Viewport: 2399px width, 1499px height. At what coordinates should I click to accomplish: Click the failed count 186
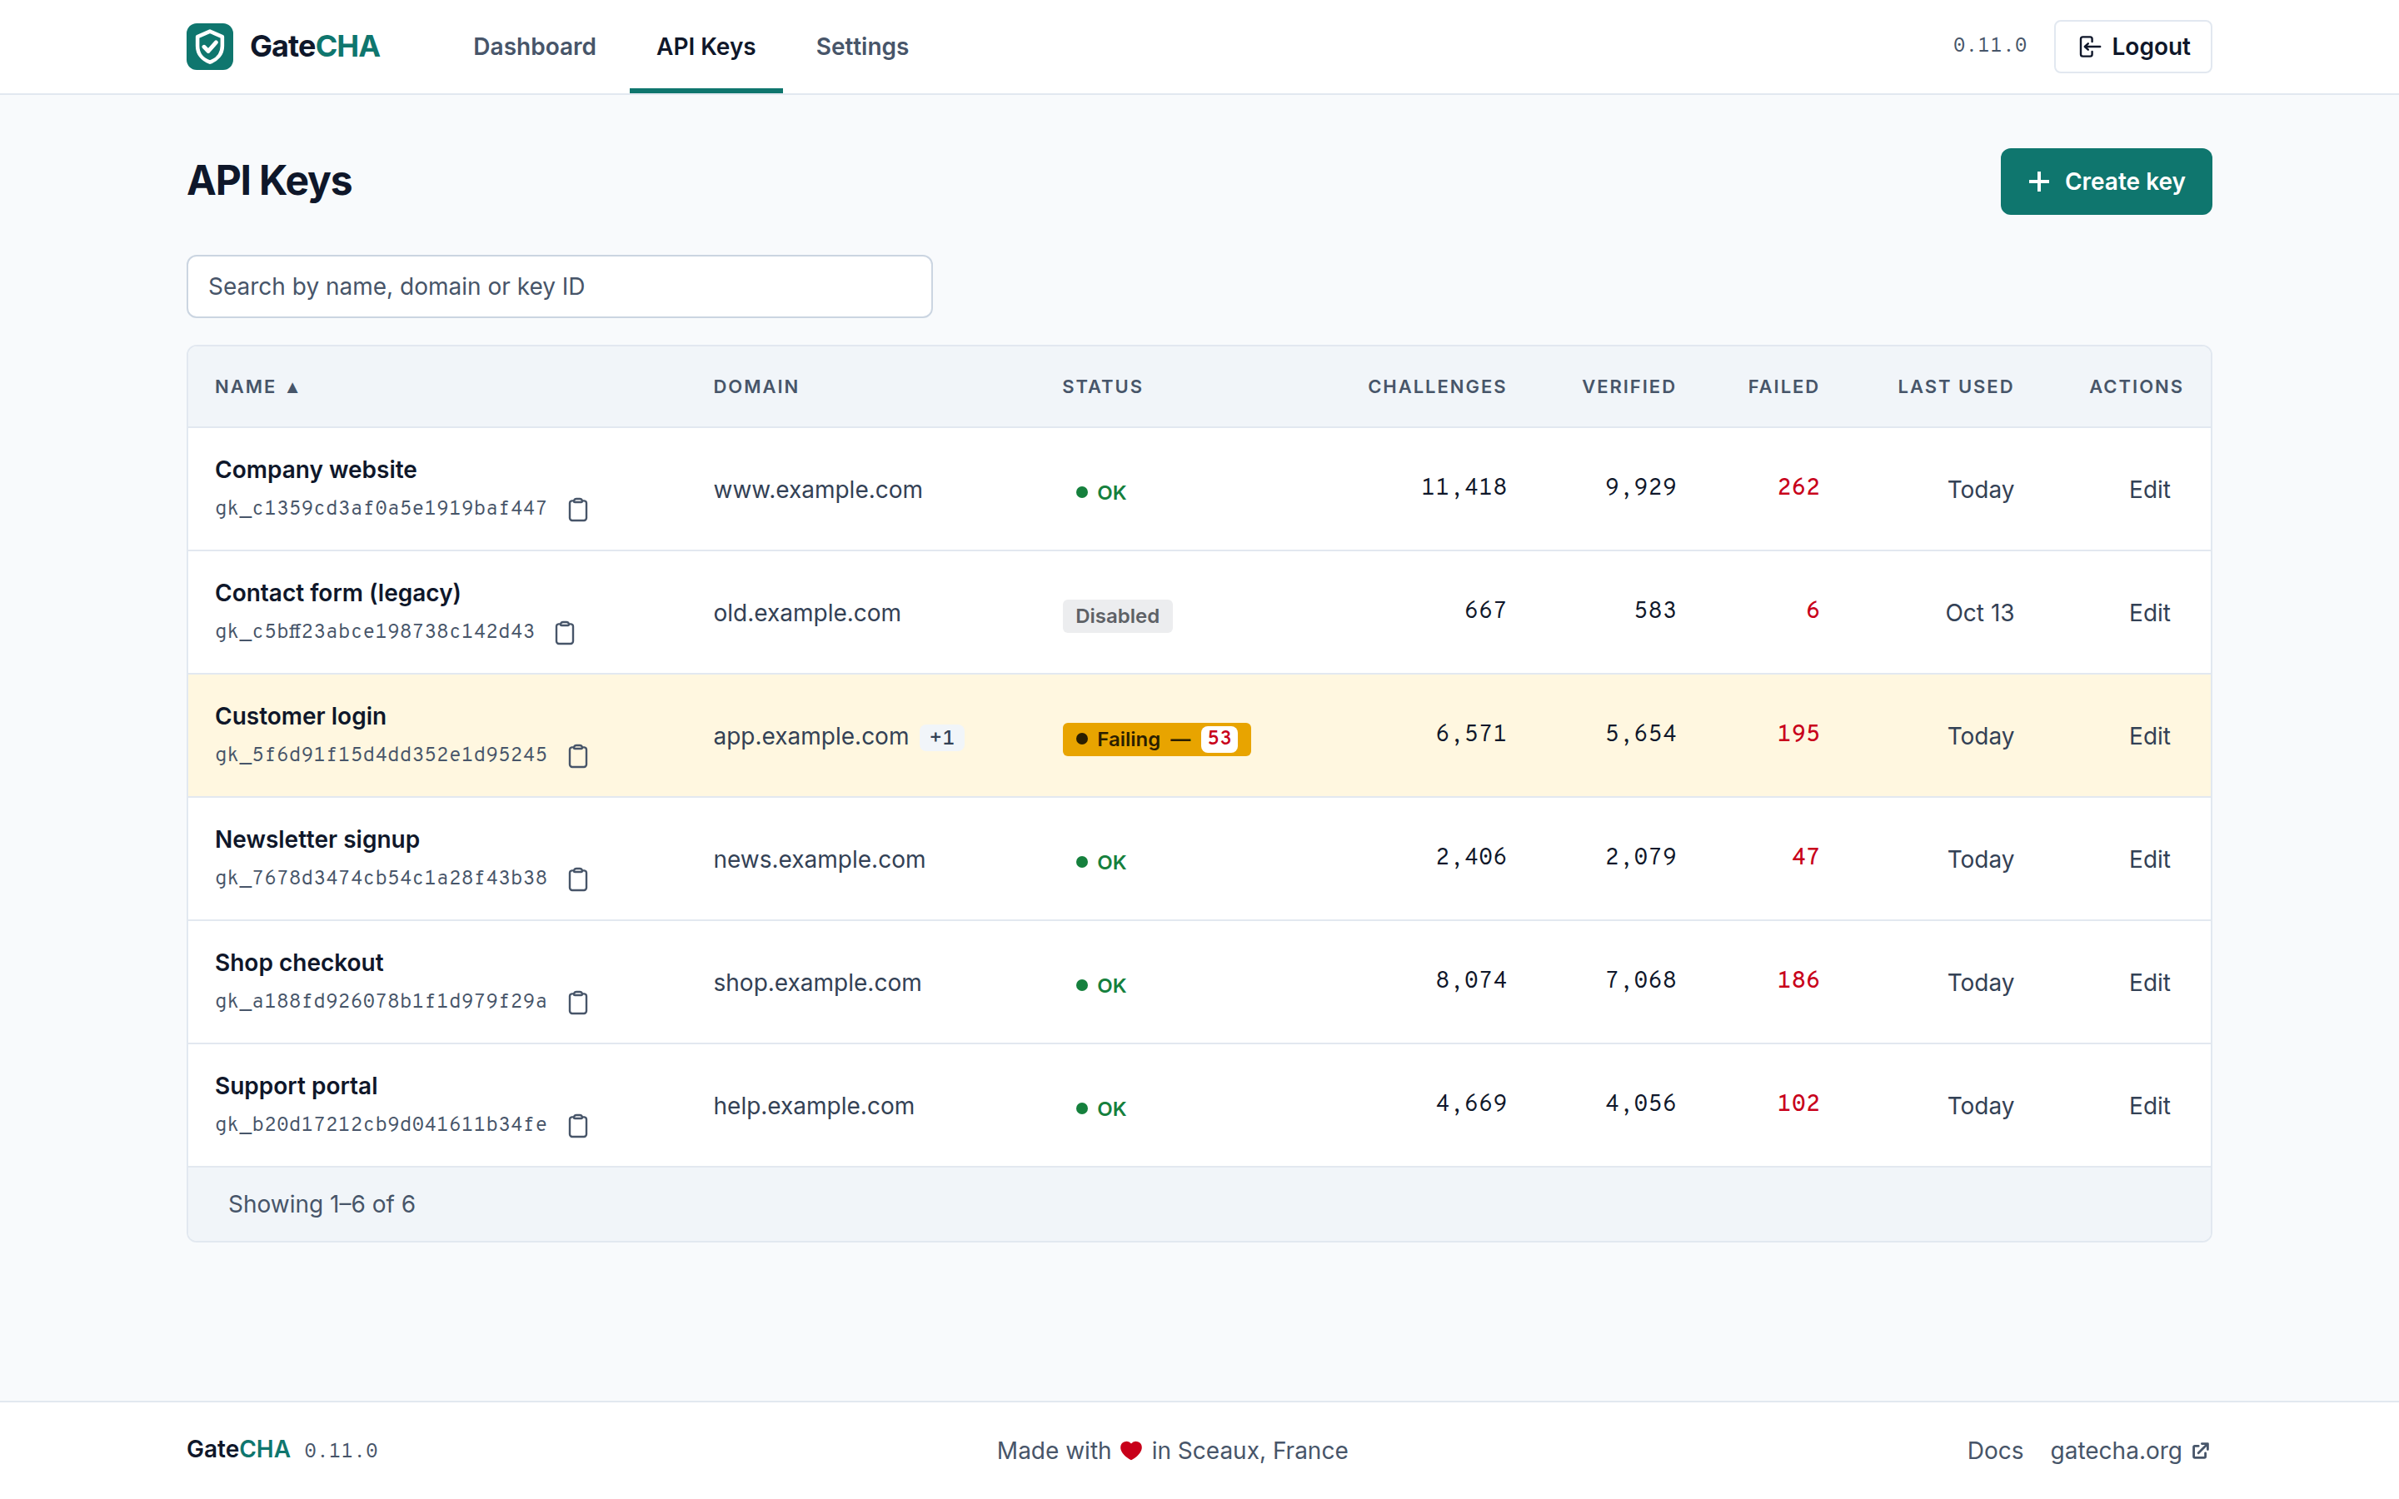pyautogui.click(x=1798, y=980)
